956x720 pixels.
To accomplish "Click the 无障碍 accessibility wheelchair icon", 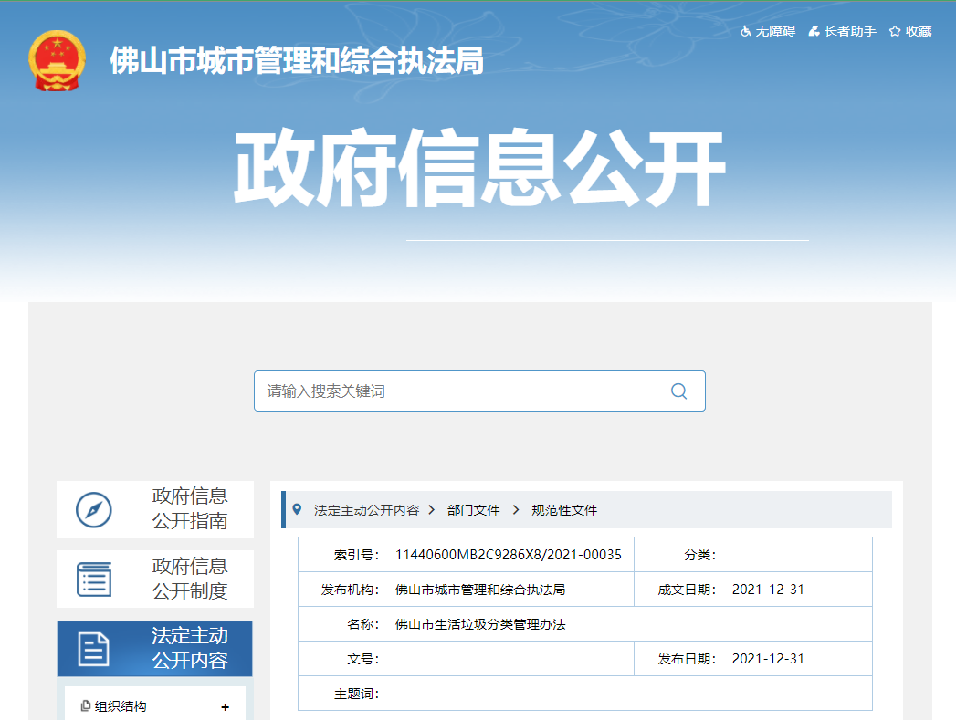I will pos(746,31).
